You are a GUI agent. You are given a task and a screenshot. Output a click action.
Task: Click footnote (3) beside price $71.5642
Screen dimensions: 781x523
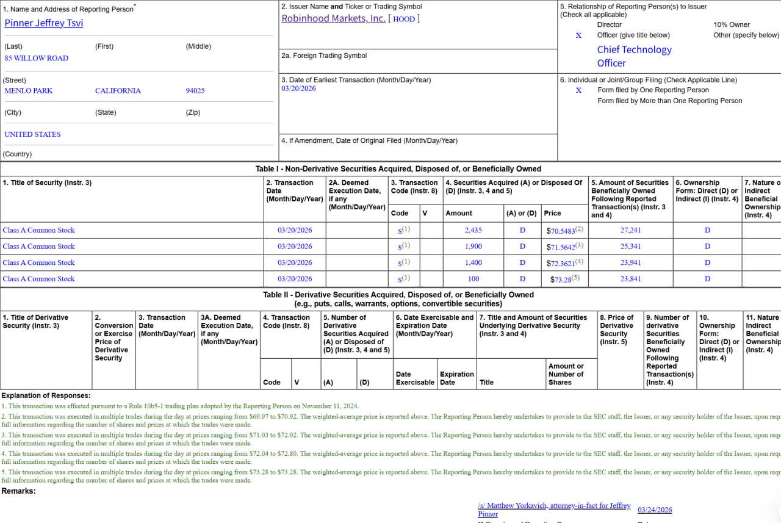[579, 245]
